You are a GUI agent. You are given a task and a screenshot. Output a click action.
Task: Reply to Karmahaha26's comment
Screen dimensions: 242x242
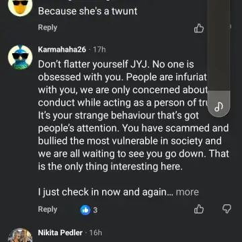[x=48, y=209]
